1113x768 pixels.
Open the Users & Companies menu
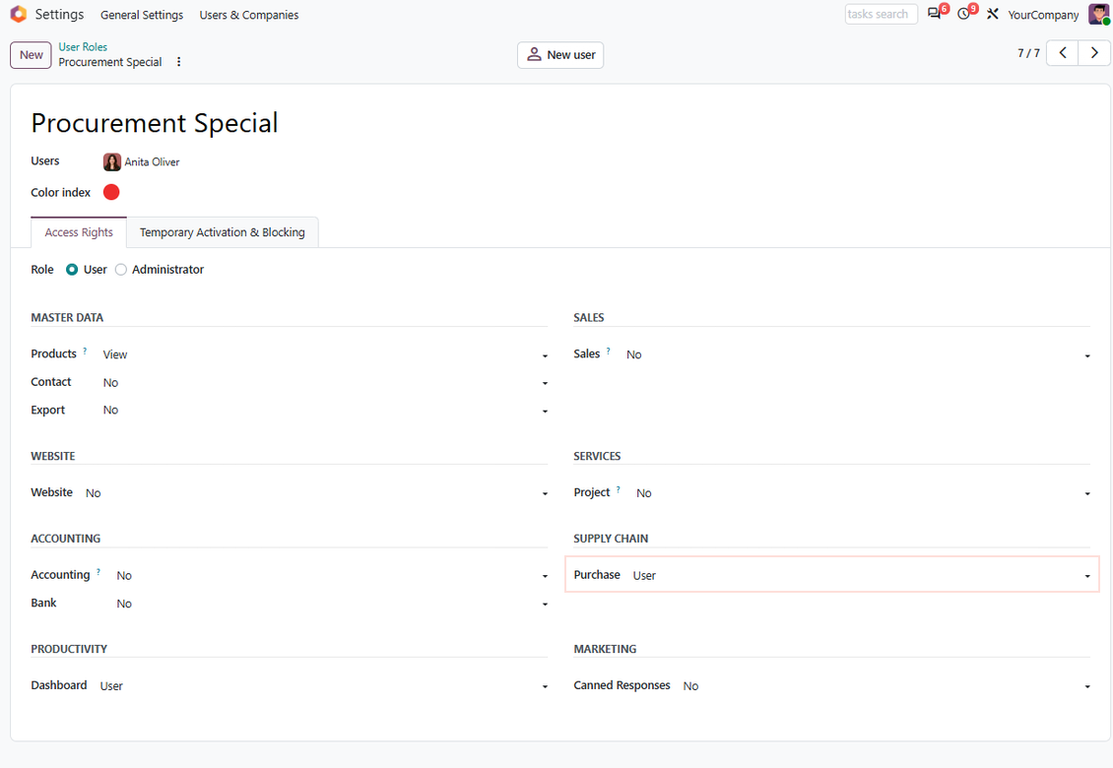pyautogui.click(x=249, y=15)
